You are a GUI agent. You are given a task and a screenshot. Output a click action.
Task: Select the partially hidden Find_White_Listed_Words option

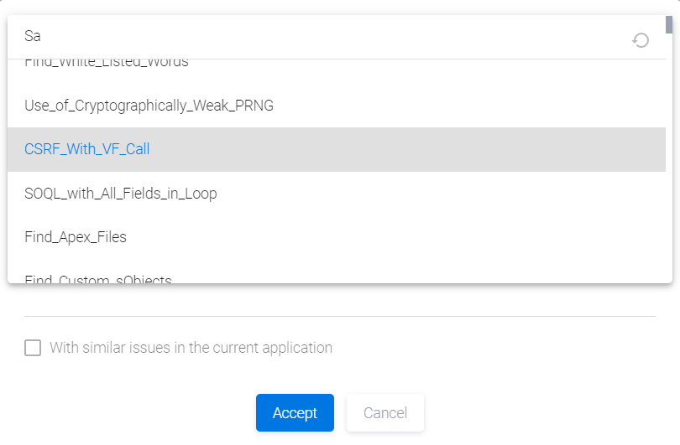[107, 63]
